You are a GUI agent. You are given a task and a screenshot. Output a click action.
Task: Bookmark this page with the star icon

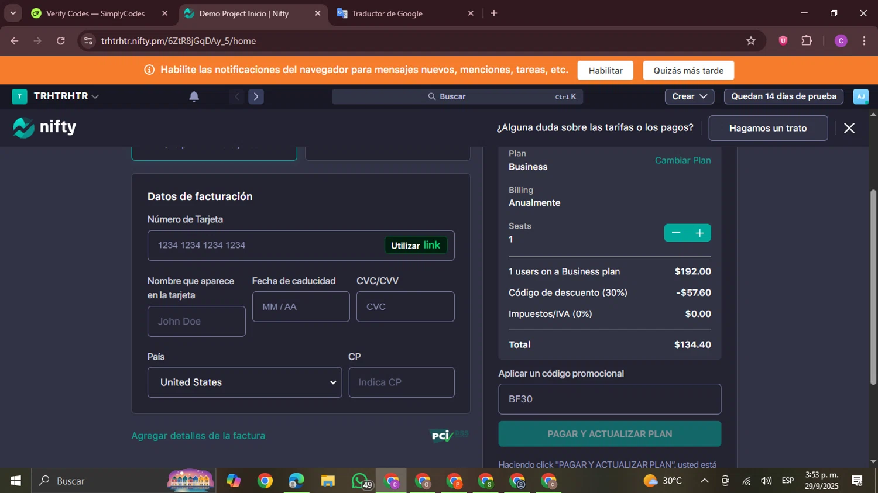[x=751, y=41]
